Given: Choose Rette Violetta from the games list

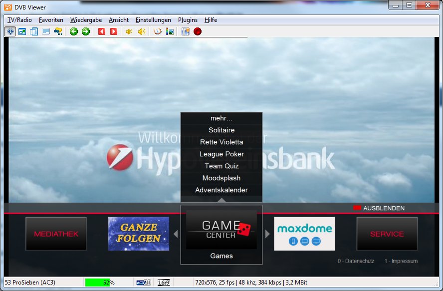Looking at the screenshot, I should (221, 142).
